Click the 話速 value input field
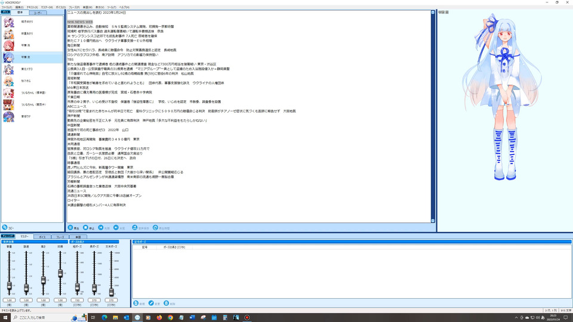 click(x=26, y=300)
